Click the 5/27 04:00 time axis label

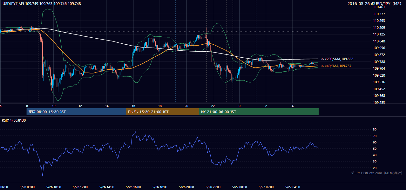(x=293, y=187)
